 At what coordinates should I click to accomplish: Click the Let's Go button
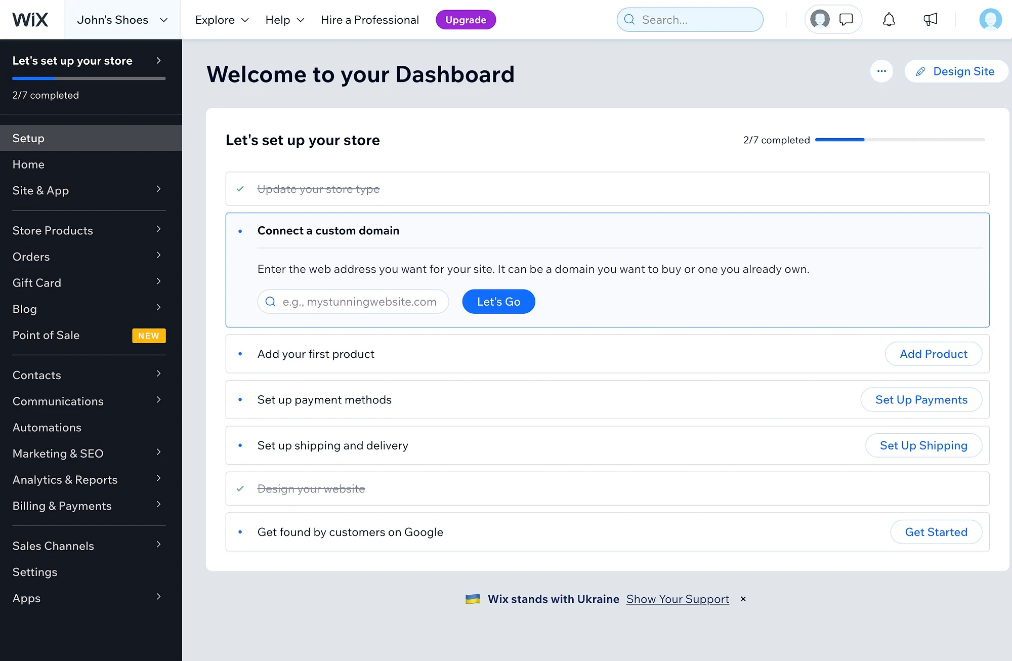tap(498, 301)
